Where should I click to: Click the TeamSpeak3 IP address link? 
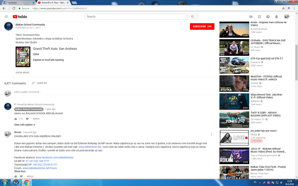[45, 165]
